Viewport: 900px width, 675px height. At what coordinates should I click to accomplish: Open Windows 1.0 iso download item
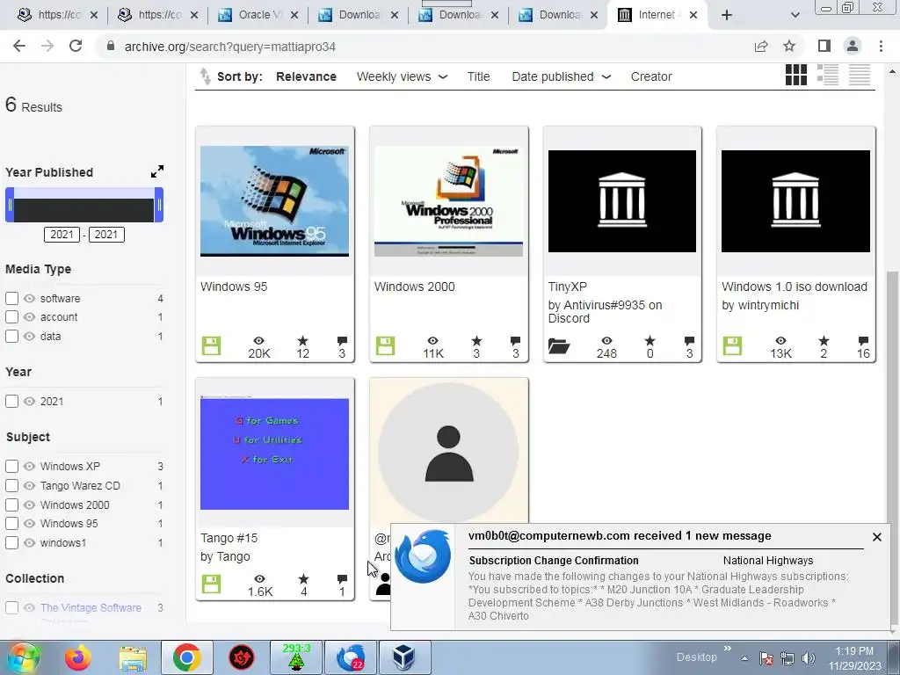point(794,287)
